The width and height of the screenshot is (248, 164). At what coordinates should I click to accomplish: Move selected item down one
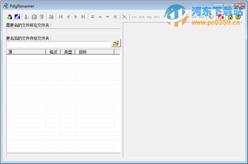click(108, 17)
